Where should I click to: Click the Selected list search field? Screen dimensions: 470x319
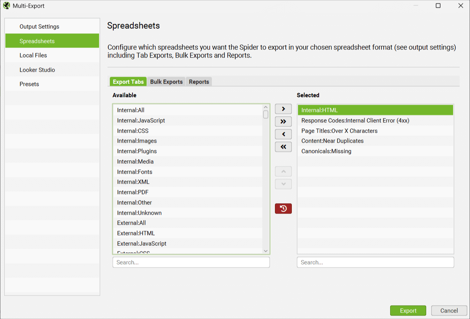click(375, 262)
